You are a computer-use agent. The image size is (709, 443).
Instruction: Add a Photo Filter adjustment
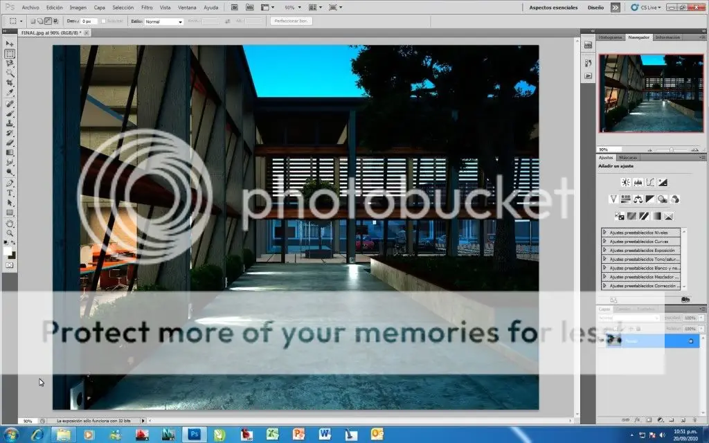[663, 199]
